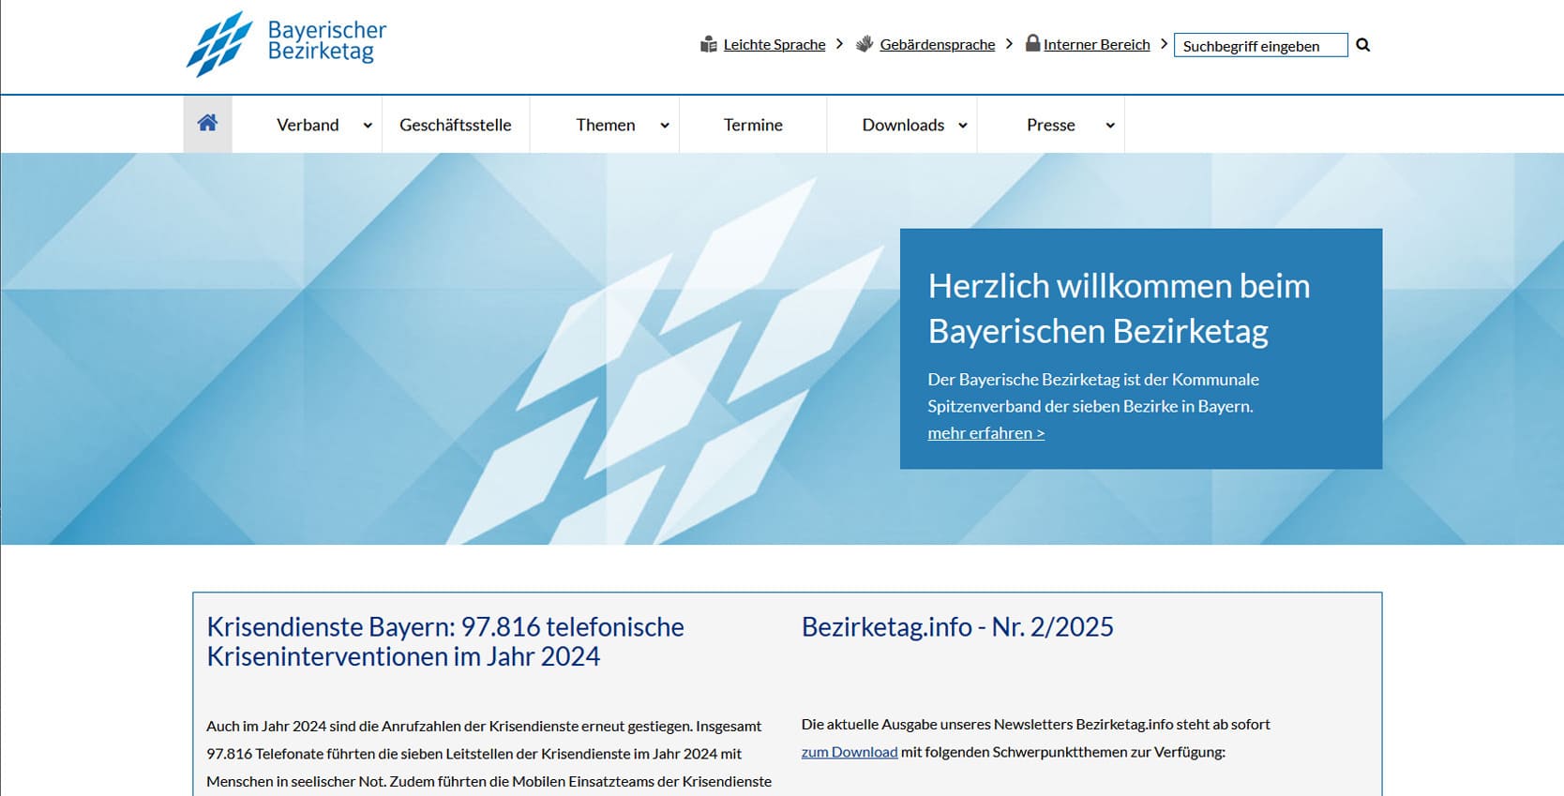Click the Suchbegriff eingeben search field
Image resolution: width=1564 pixels, height=796 pixels.
pos(1259,45)
